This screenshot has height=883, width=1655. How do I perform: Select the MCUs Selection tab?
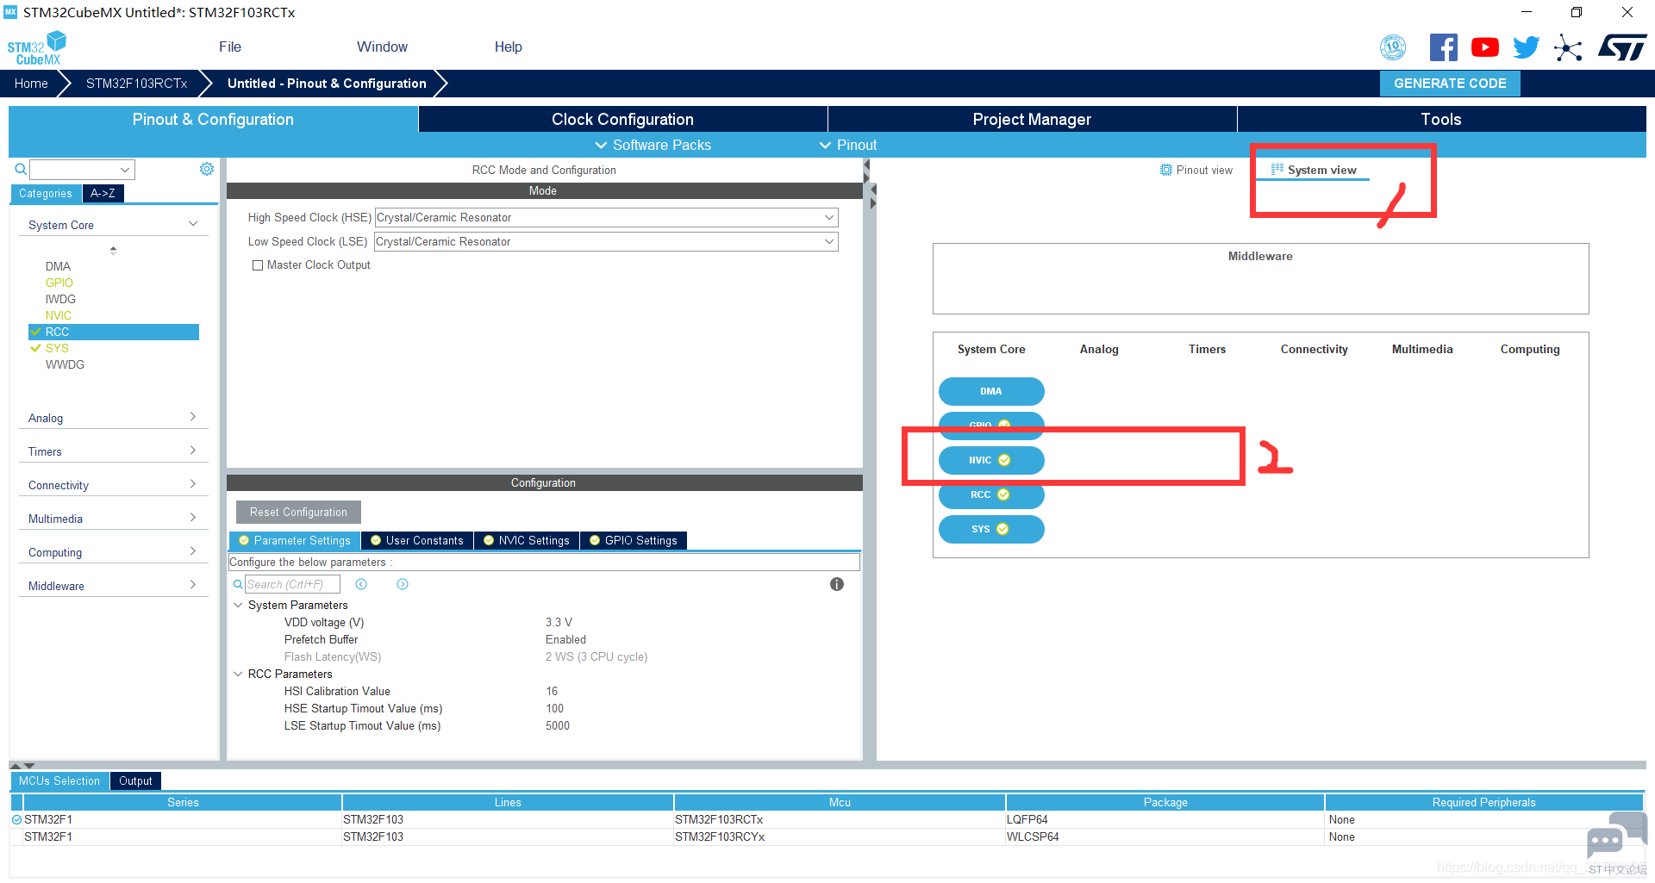[x=59, y=780]
